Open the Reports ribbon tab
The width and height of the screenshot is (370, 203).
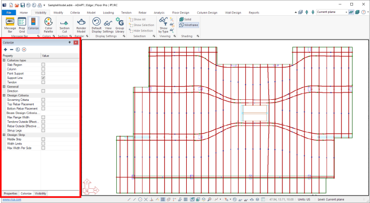254,12
